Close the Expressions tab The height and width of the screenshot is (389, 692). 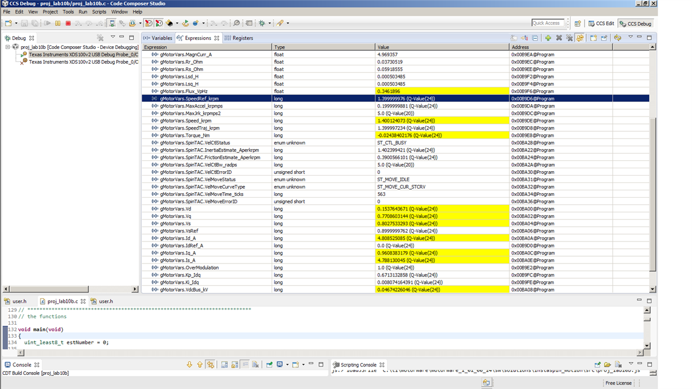click(216, 38)
